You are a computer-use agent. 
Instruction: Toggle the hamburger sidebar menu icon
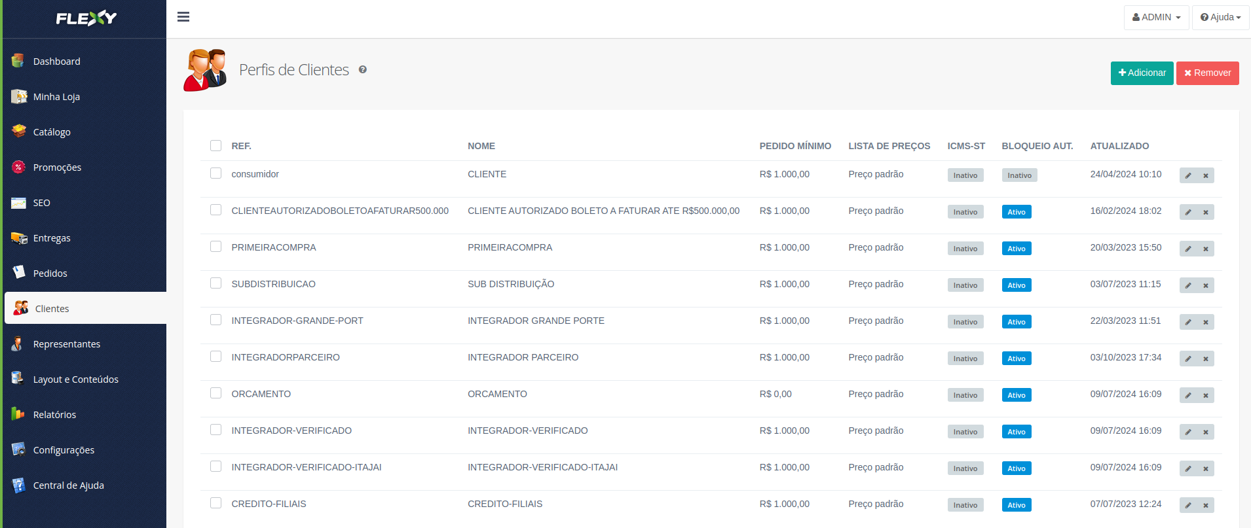pyautogui.click(x=183, y=17)
